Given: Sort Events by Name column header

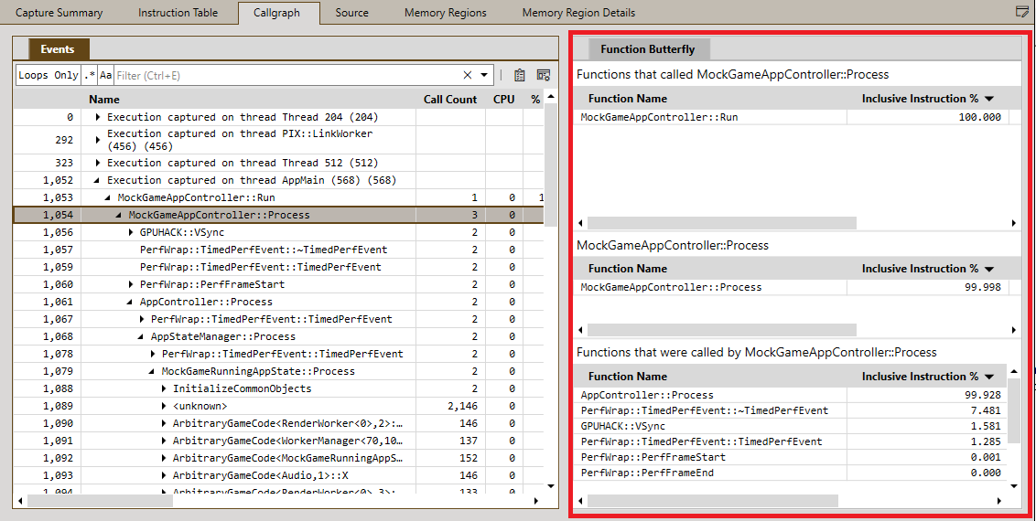Looking at the screenshot, I should point(103,100).
